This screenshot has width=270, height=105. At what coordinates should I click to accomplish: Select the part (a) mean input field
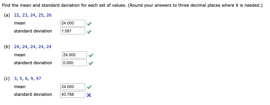point(73,23)
